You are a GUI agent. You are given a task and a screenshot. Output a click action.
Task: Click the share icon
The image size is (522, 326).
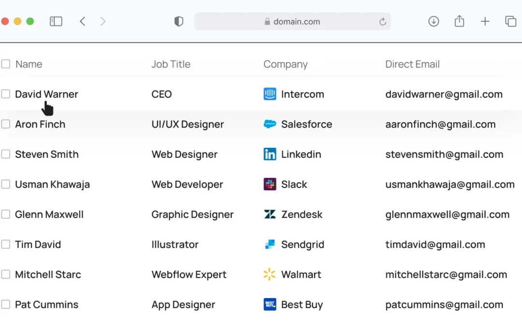(459, 21)
